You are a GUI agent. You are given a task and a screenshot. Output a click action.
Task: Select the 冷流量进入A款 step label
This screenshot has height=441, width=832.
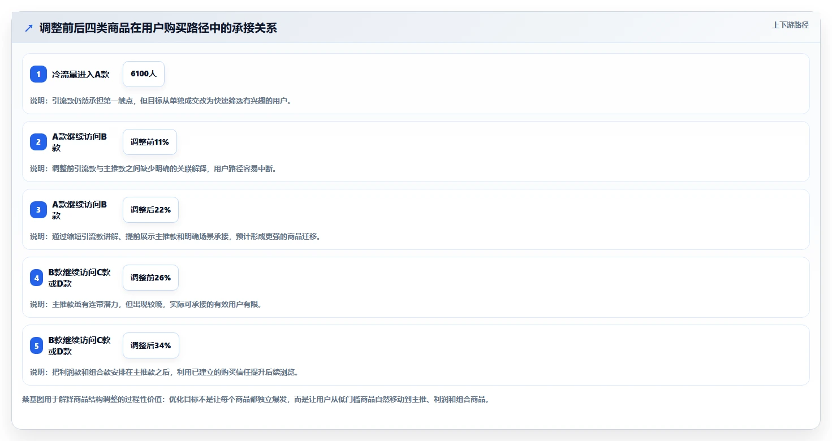[81, 74]
